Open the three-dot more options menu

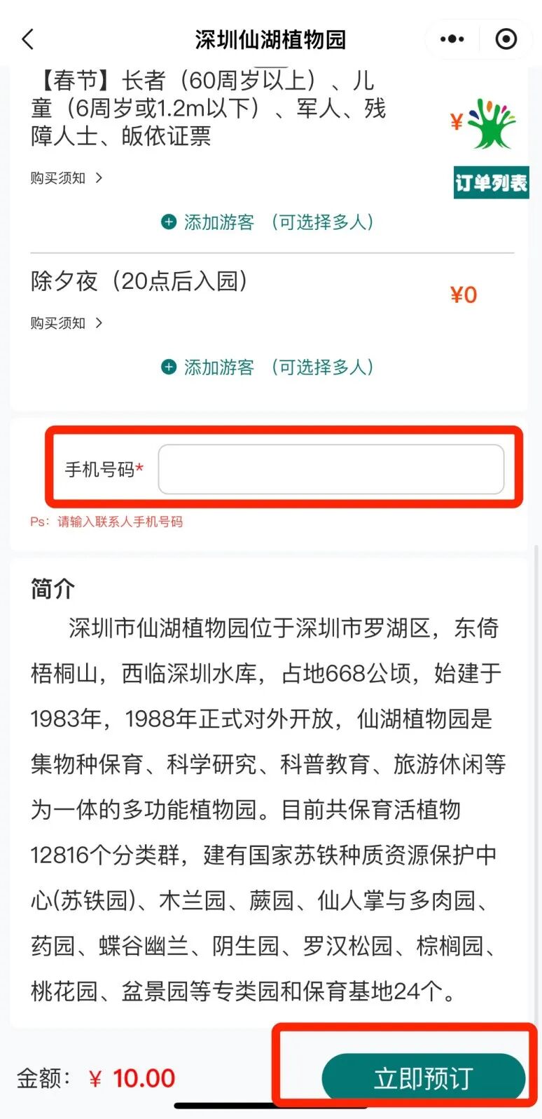tap(452, 39)
